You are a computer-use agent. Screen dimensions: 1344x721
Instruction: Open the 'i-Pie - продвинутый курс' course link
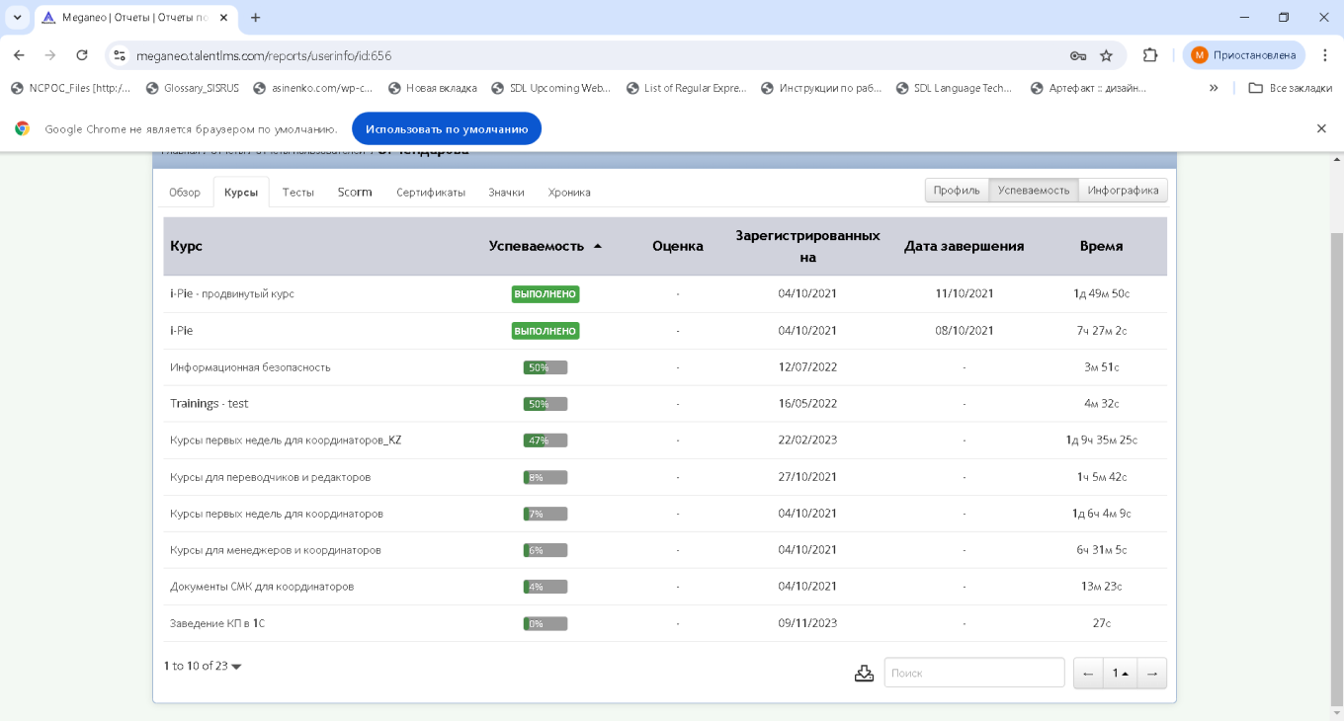tap(232, 294)
